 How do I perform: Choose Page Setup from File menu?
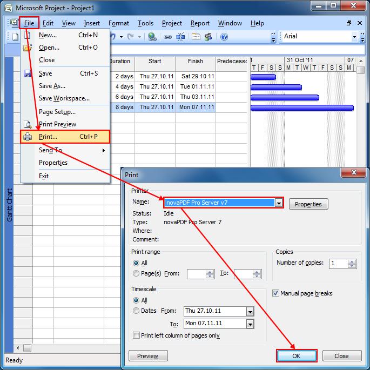point(57,112)
